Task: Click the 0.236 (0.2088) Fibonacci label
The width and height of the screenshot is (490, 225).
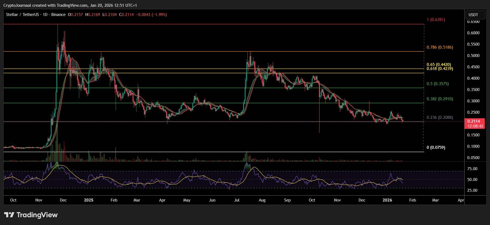Action: click(x=439, y=117)
